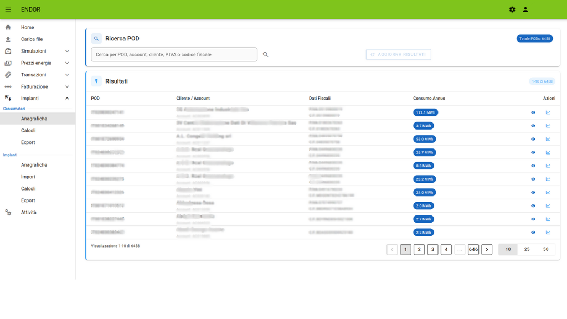This screenshot has width=567, height=319.
Task: Open chart for the 122.1 MWh row
Action: [x=548, y=112]
